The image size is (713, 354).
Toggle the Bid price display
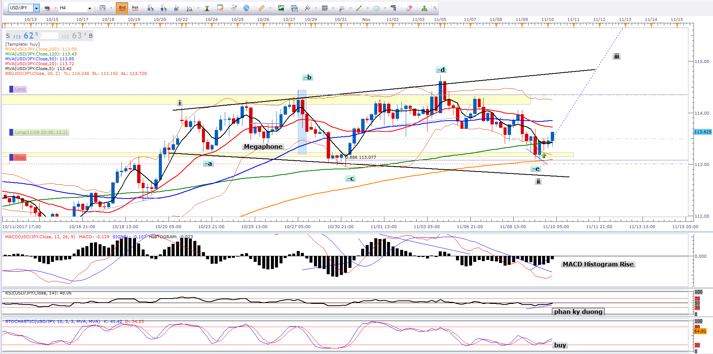pyautogui.click(x=122, y=8)
